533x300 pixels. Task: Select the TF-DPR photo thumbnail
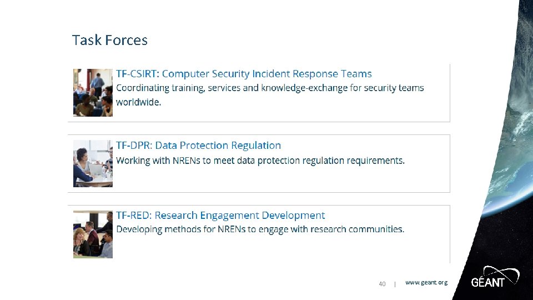click(93, 163)
